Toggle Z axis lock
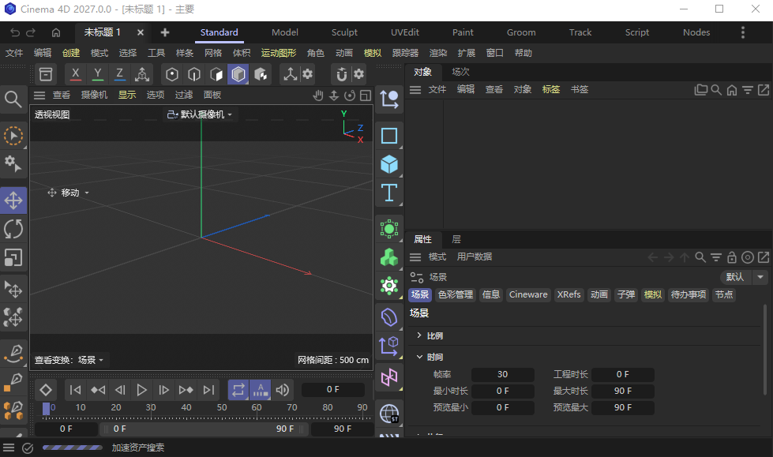This screenshot has height=457, width=773. (119, 74)
